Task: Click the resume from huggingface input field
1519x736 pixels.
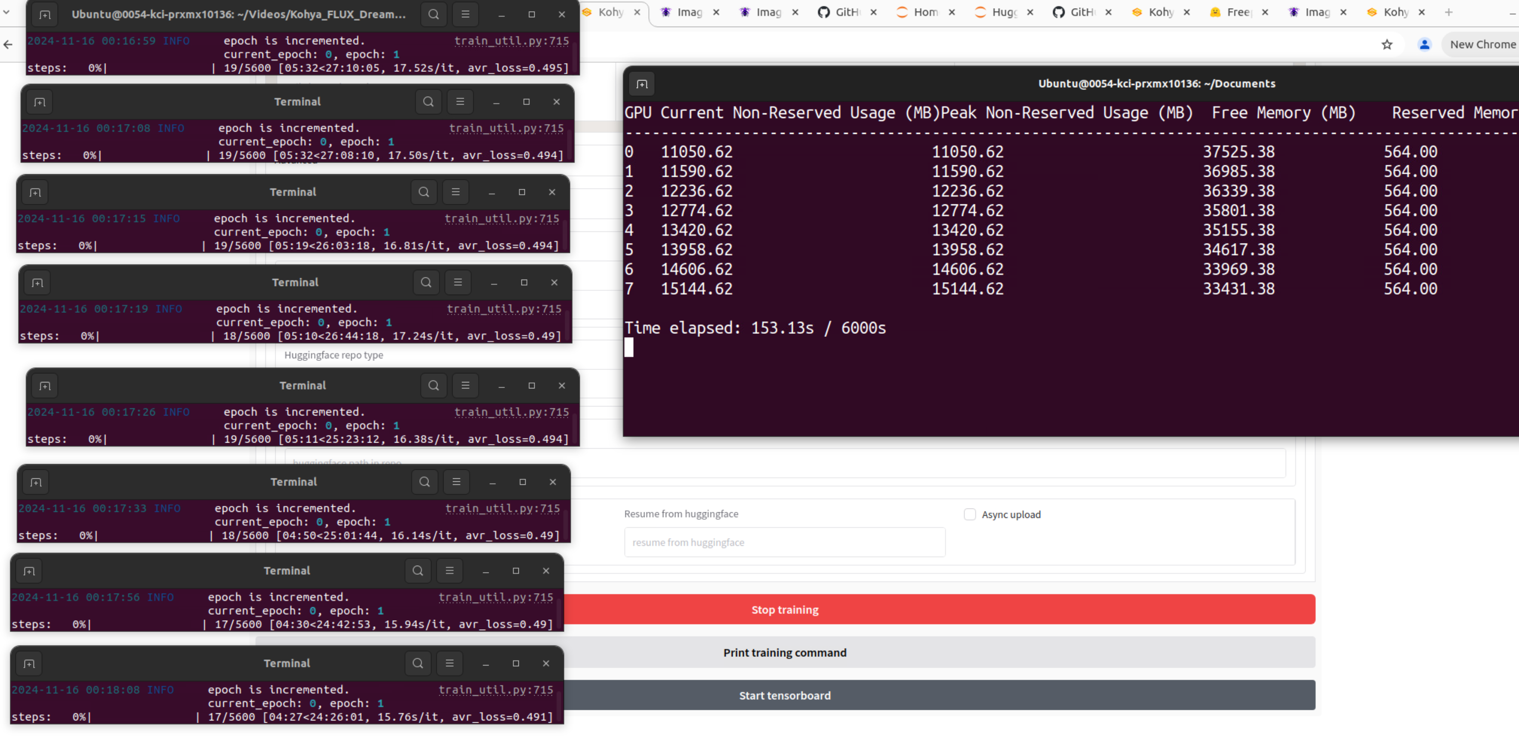Action: point(784,542)
